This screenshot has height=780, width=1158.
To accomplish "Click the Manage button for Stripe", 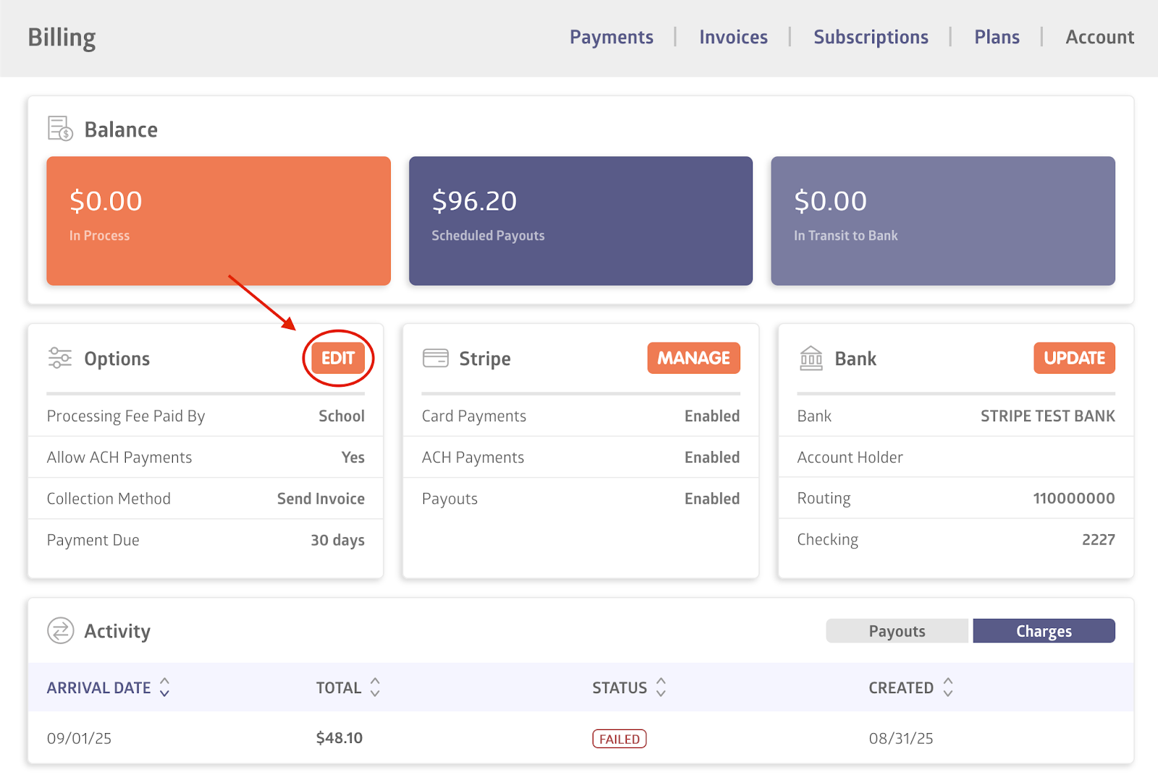I will tap(693, 358).
